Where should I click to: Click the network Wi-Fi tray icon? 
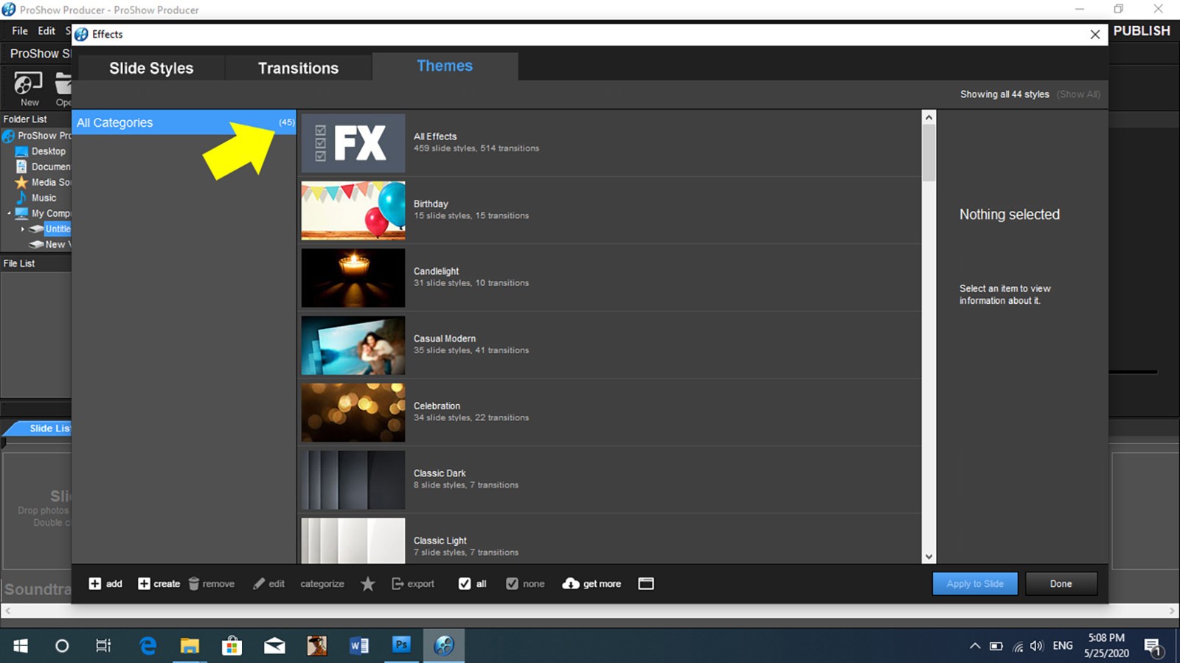click(x=1018, y=647)
